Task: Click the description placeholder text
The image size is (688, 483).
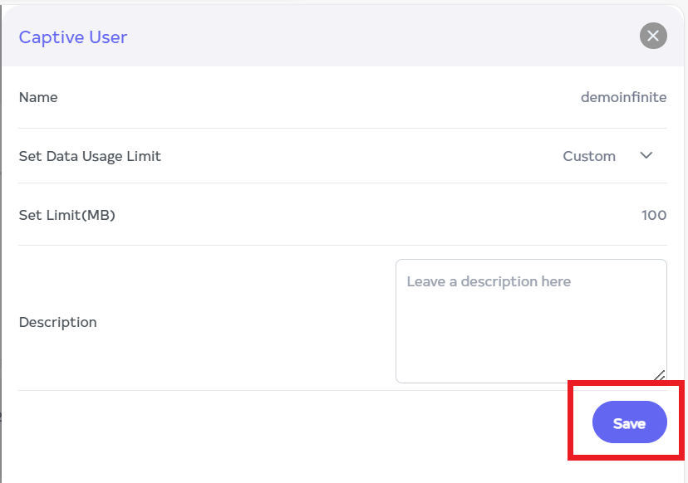Action: coord(489,282)
